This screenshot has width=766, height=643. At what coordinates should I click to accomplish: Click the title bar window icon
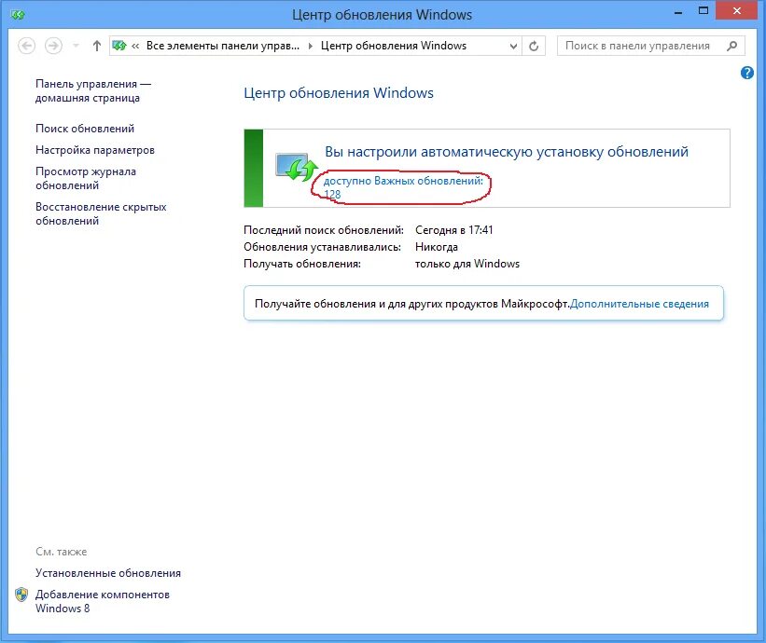18,15
